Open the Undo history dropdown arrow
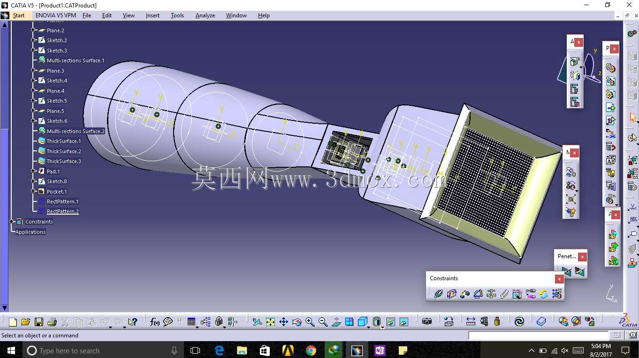 click(x=110, y=327)
